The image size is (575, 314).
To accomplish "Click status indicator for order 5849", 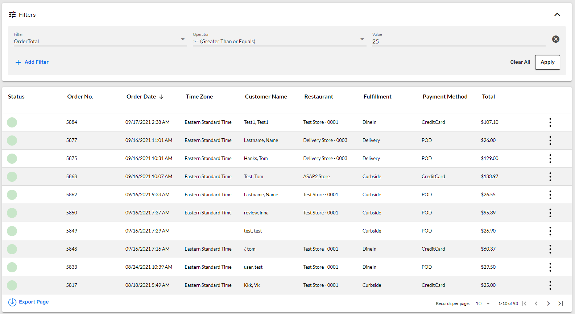I will 12,231.
